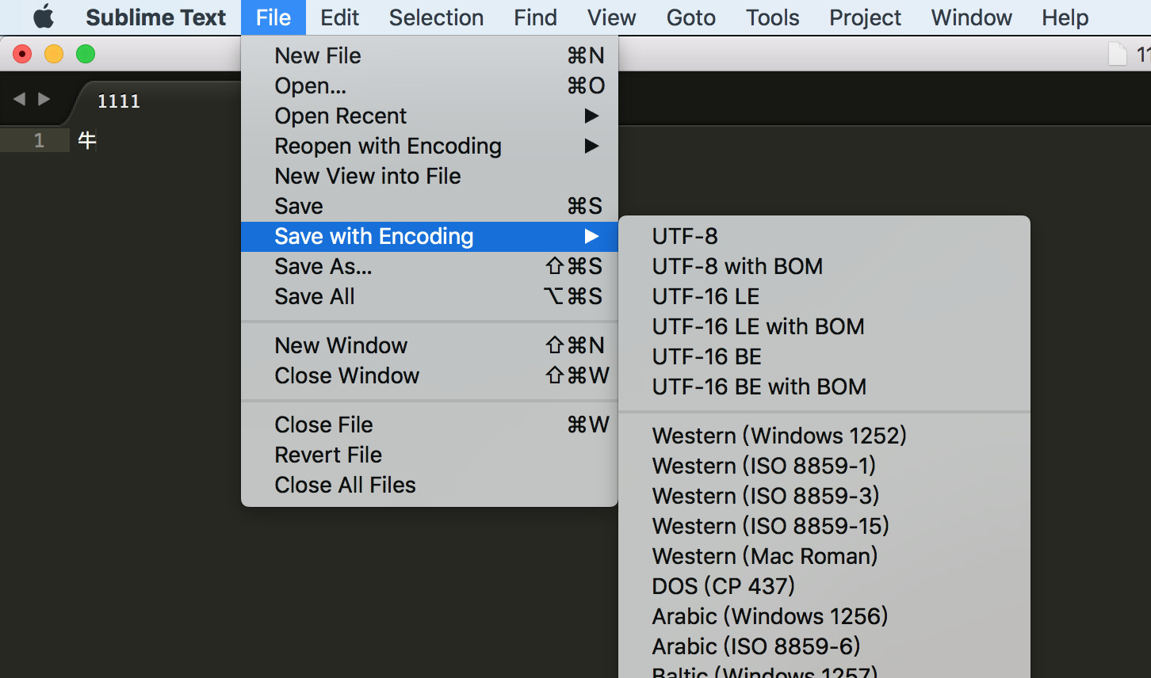The width and height of the screenshot is (1151, 678).
Task: Select UTF-8 with BOM encoding
Action: pyautogui.click(x=737, y=266)
